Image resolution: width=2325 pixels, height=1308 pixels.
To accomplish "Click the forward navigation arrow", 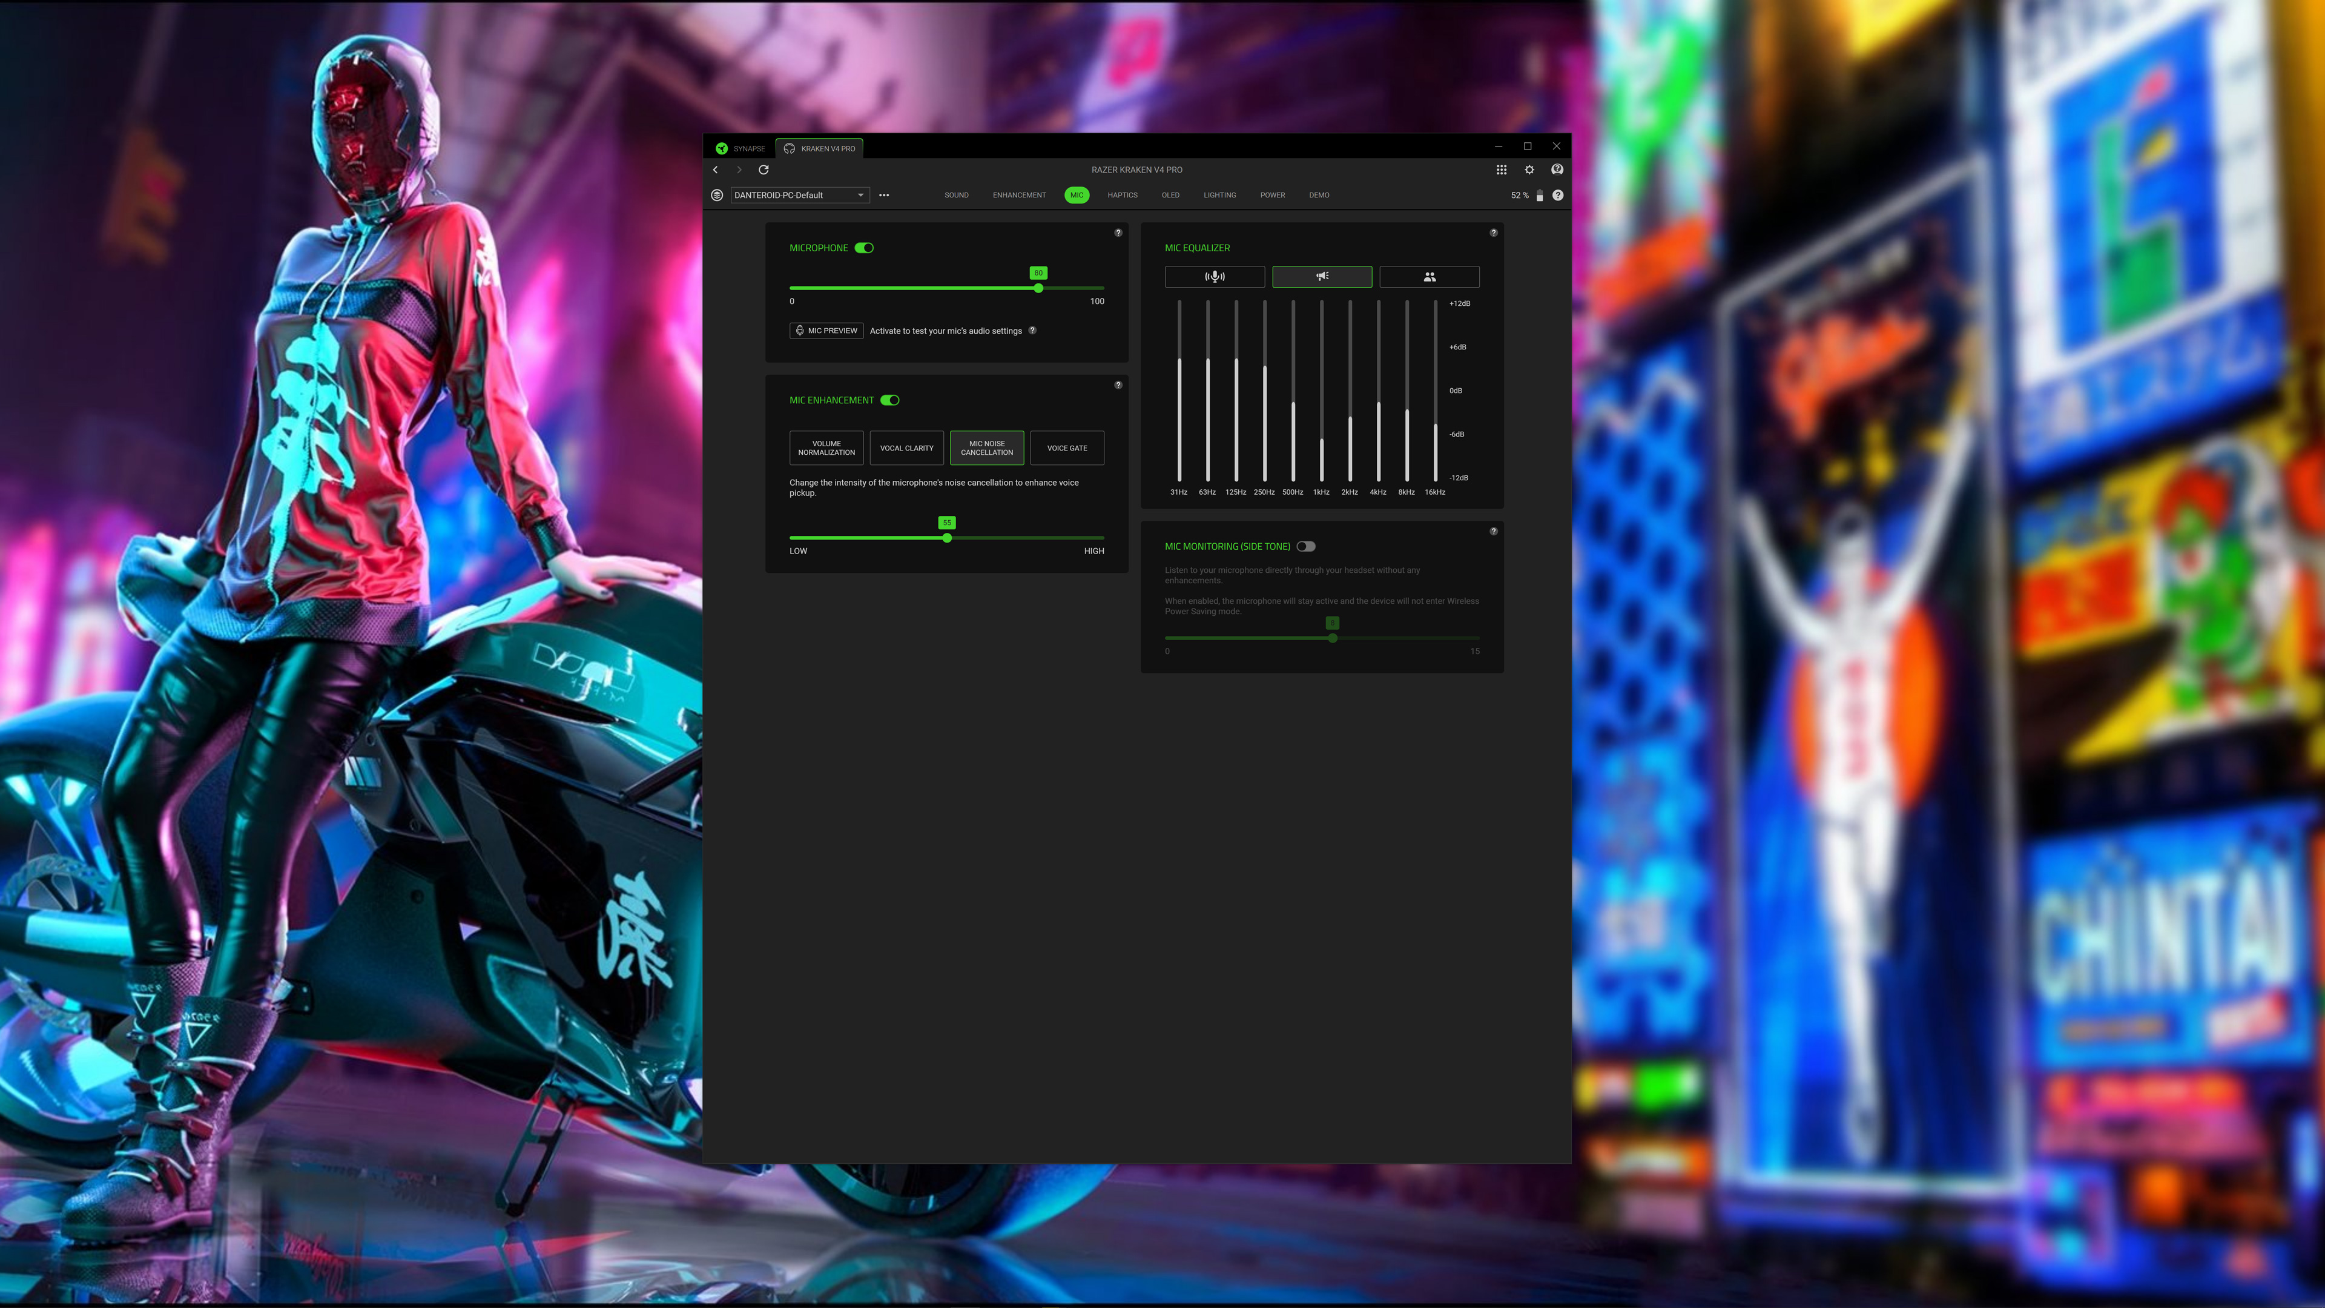I will [x=739, y=170].
